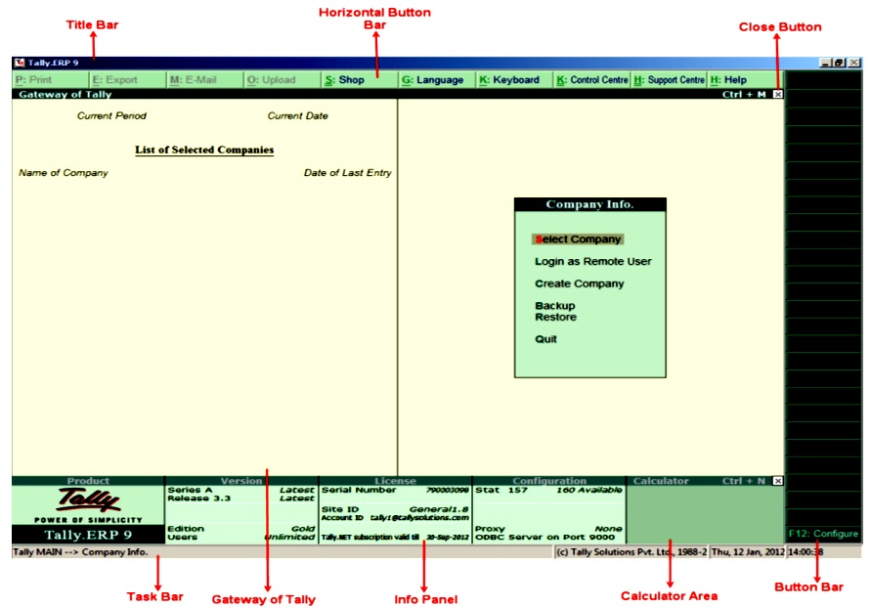Click the 14:00 clock in status bar
Image resolution: width=871 pixels, height=607 pixels.
806,552
